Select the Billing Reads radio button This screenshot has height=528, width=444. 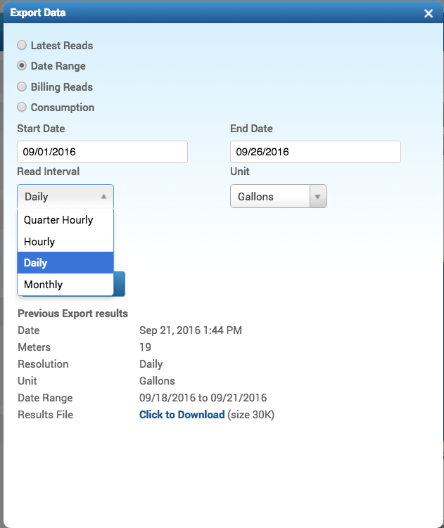pos(23,87)
